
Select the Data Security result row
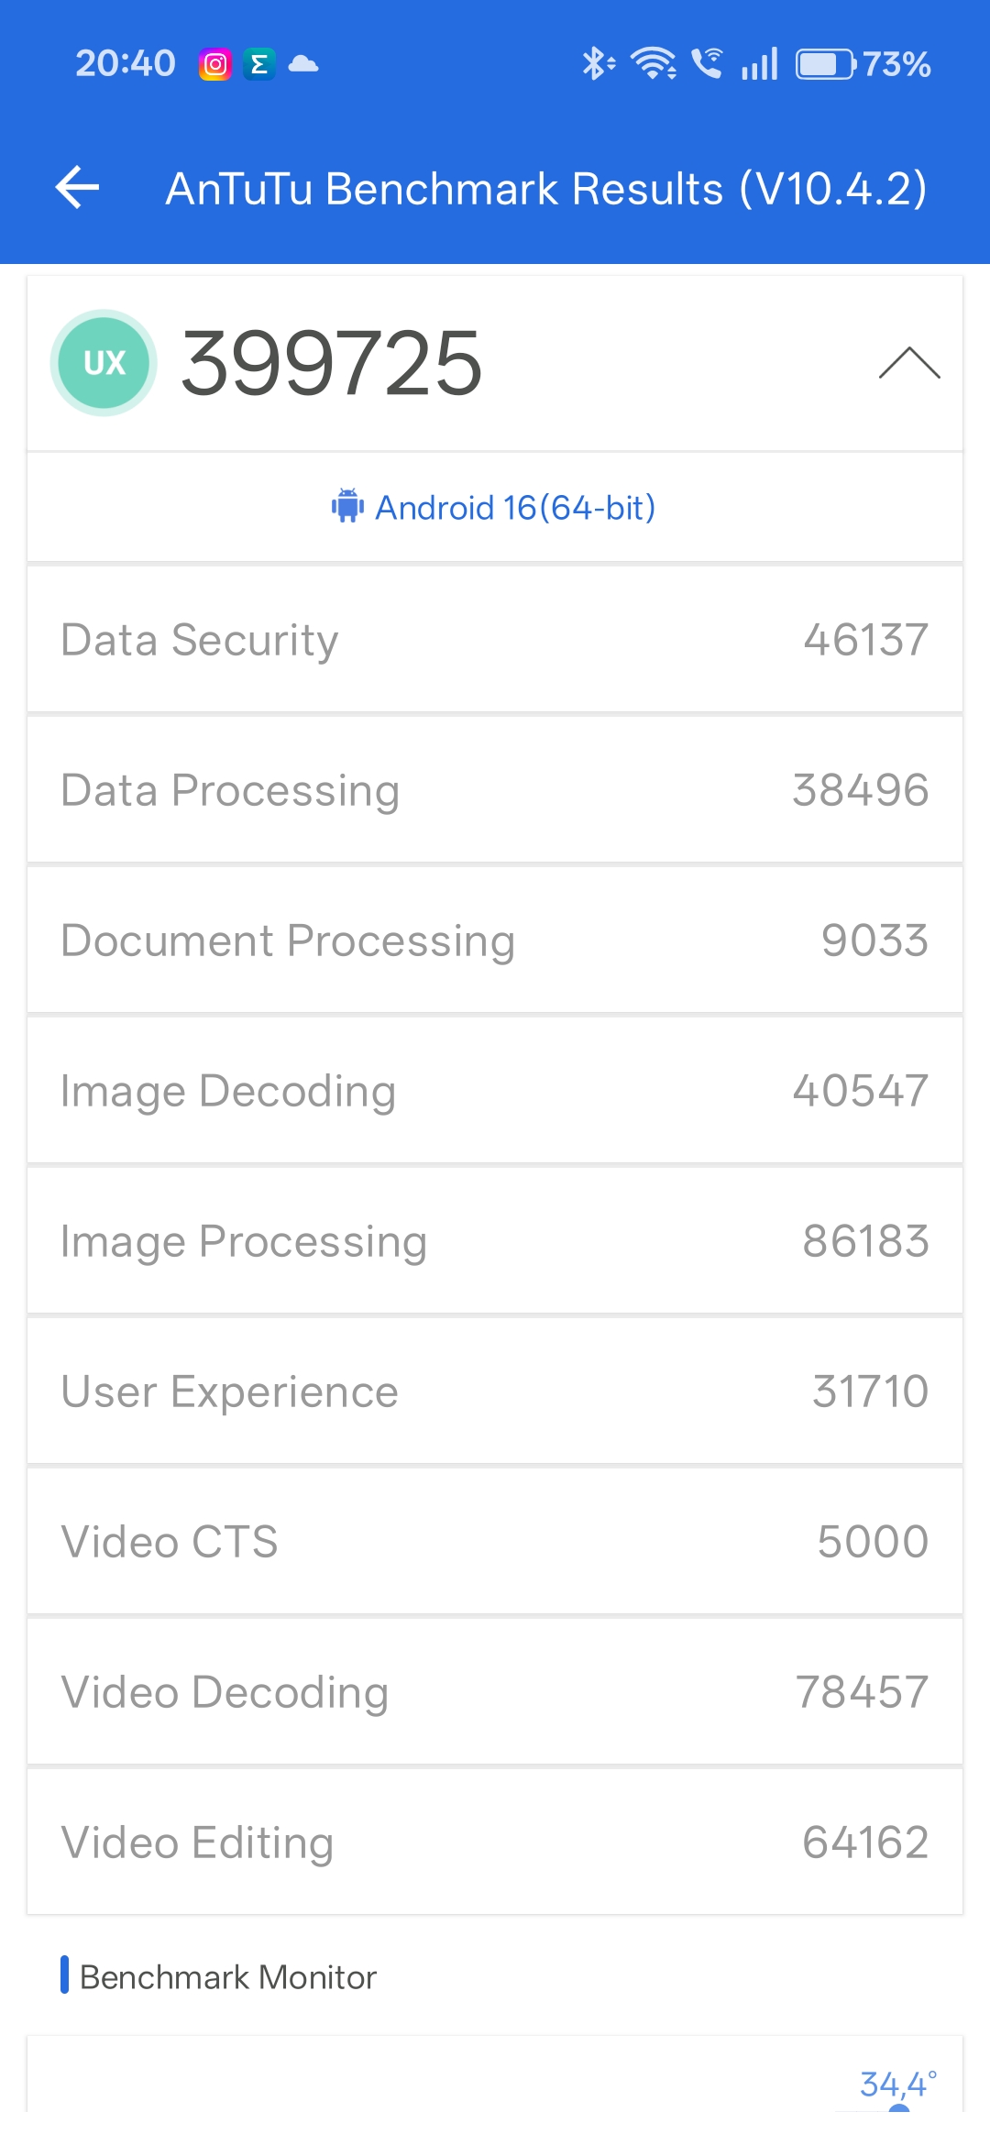point(495,640)
